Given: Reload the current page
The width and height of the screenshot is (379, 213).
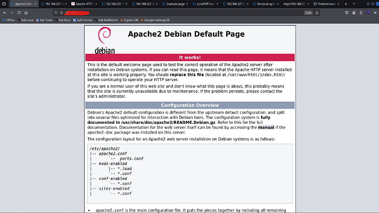Looking at the screenshot, I should [19, 13].
